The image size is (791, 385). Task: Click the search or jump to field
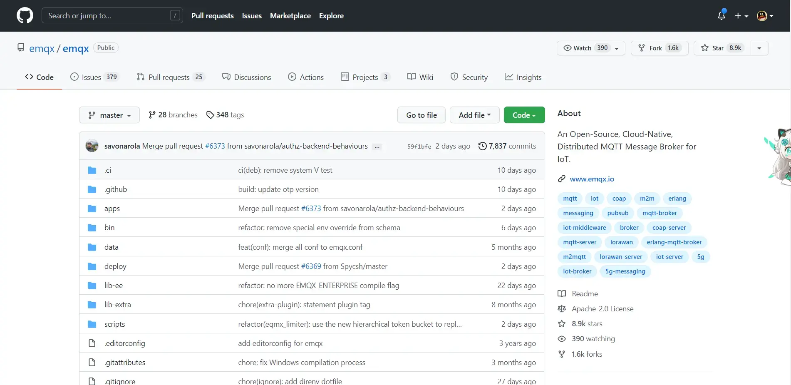112,16
